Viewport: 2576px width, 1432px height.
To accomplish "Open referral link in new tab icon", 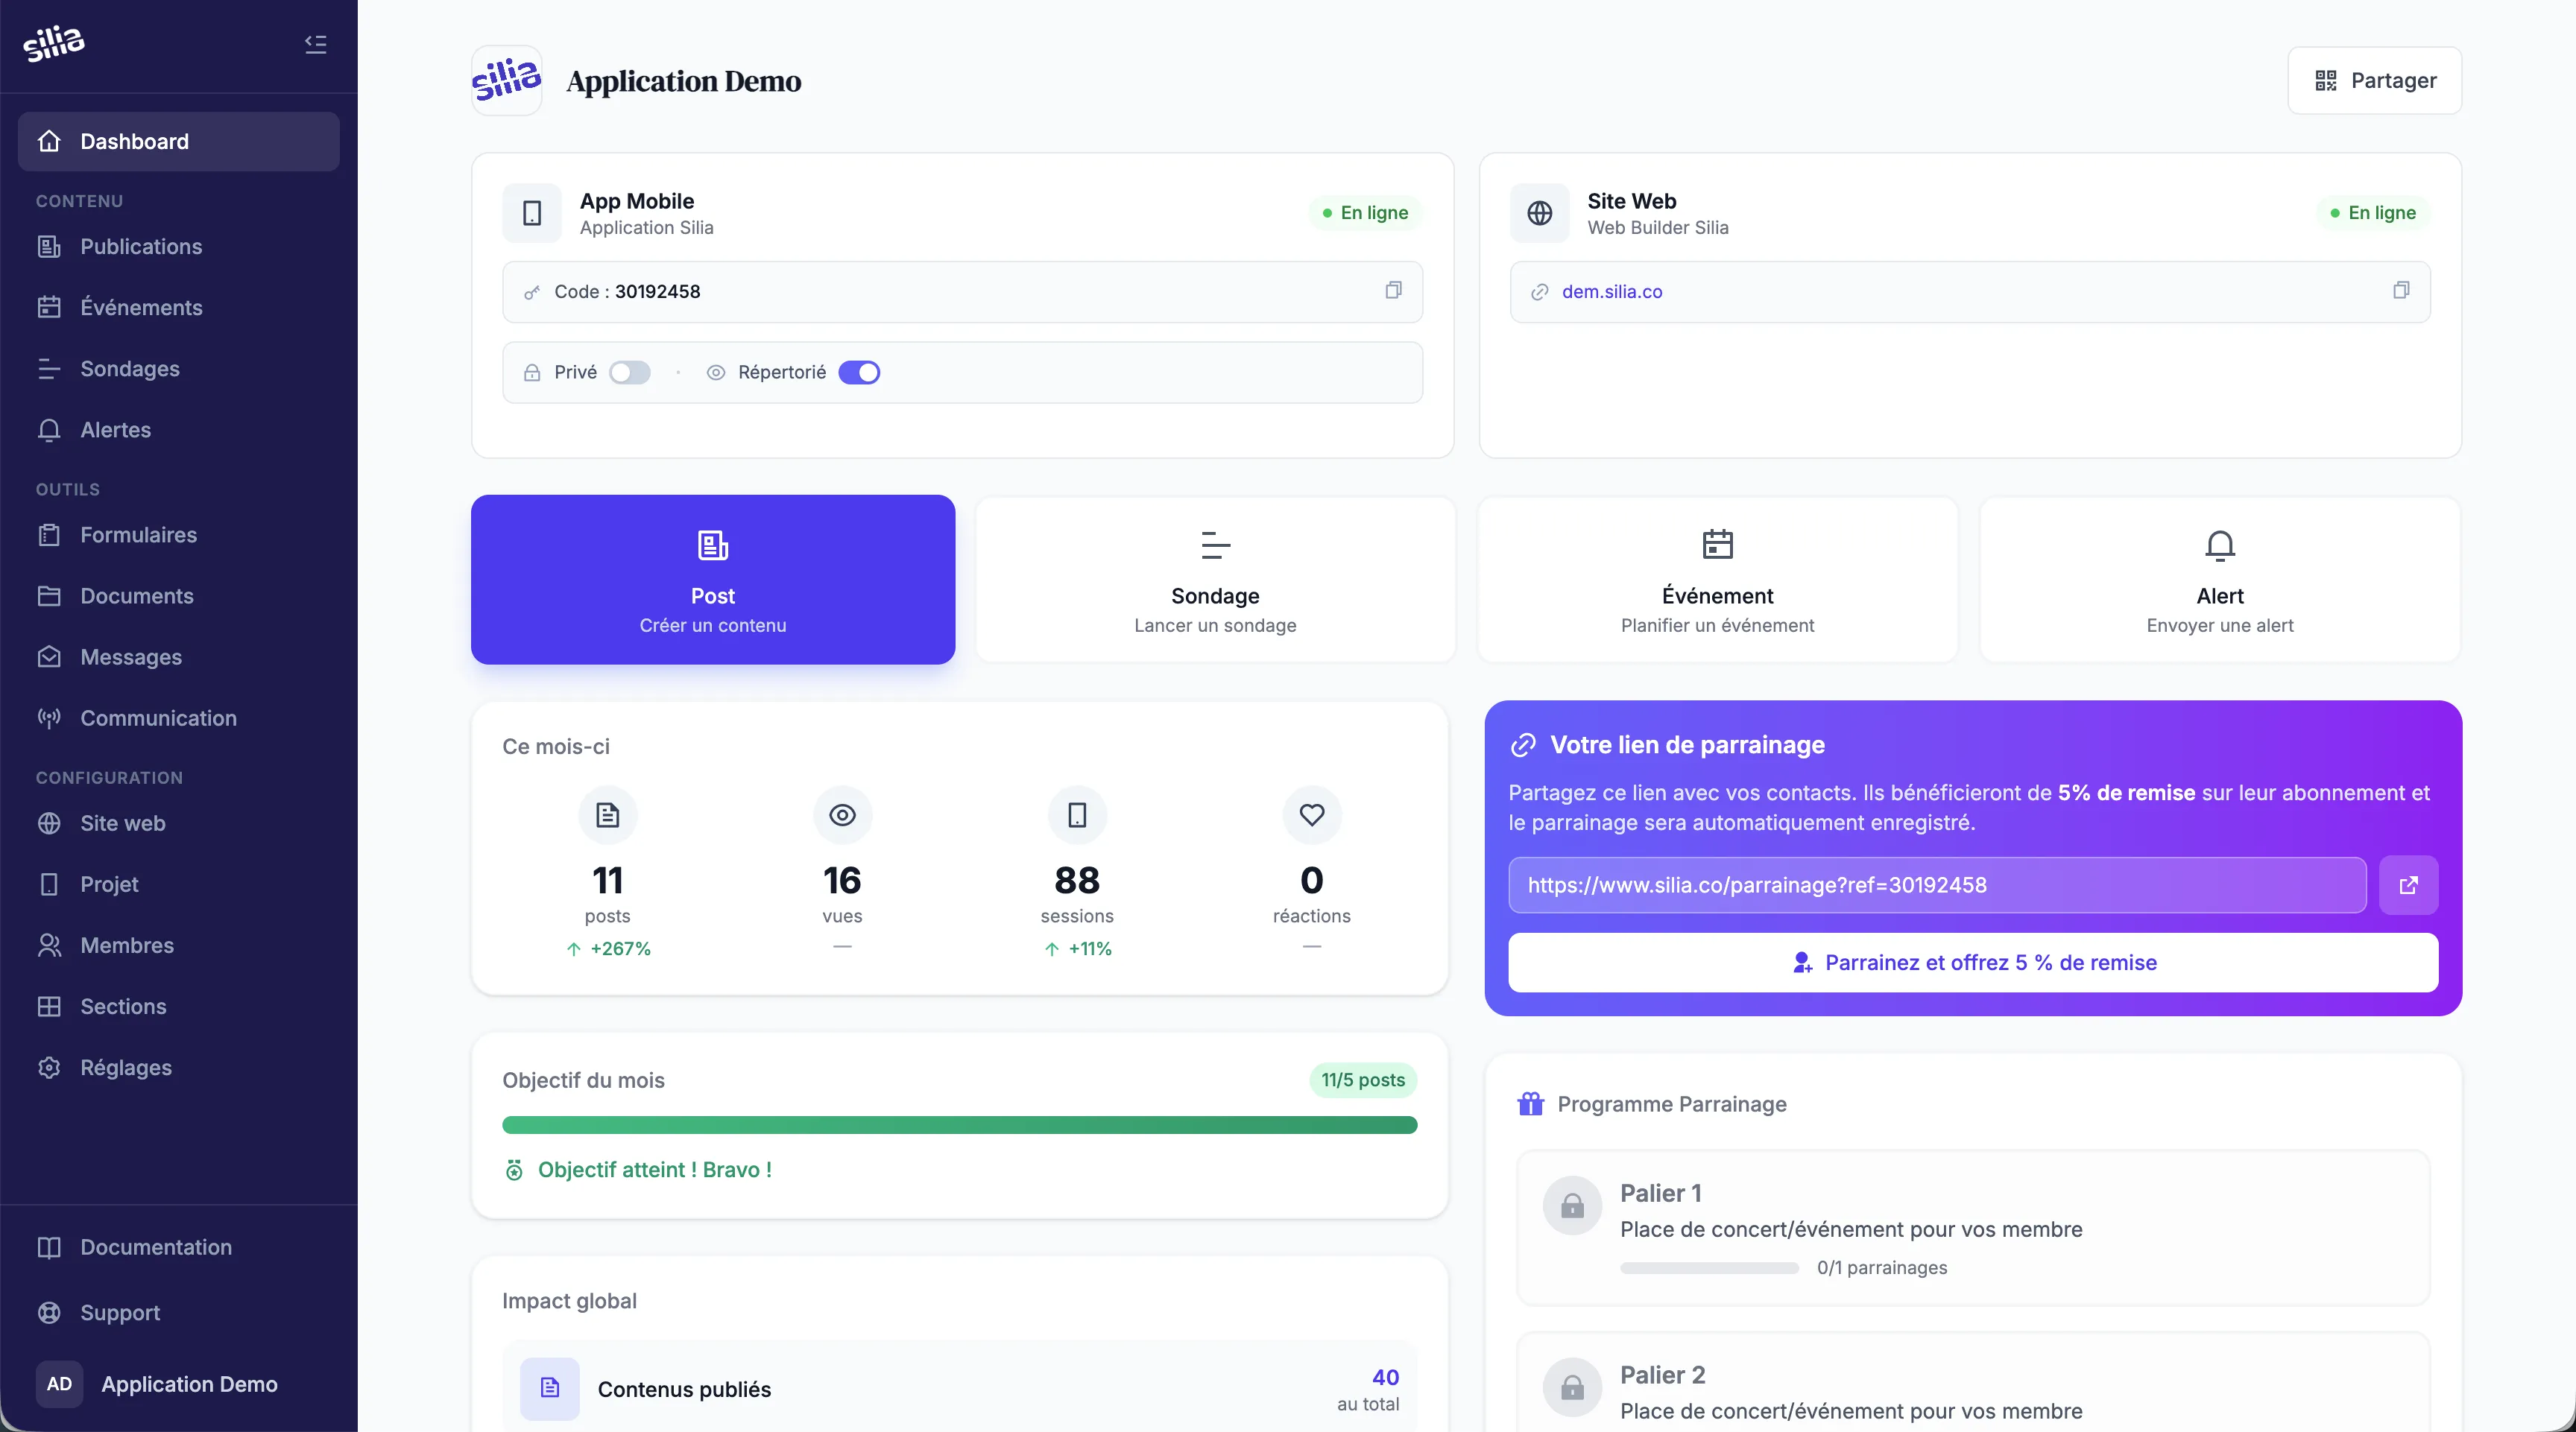I will [2408, 885].
